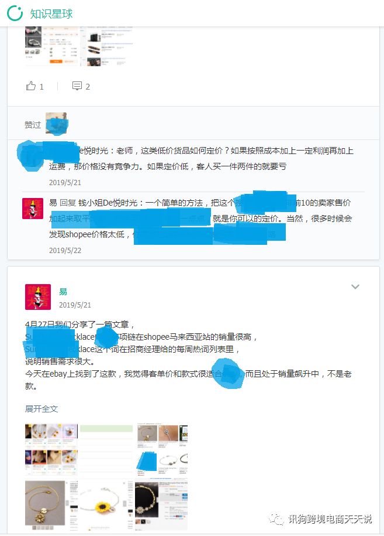Open the first thumbnail in the top post

(51, 46)
